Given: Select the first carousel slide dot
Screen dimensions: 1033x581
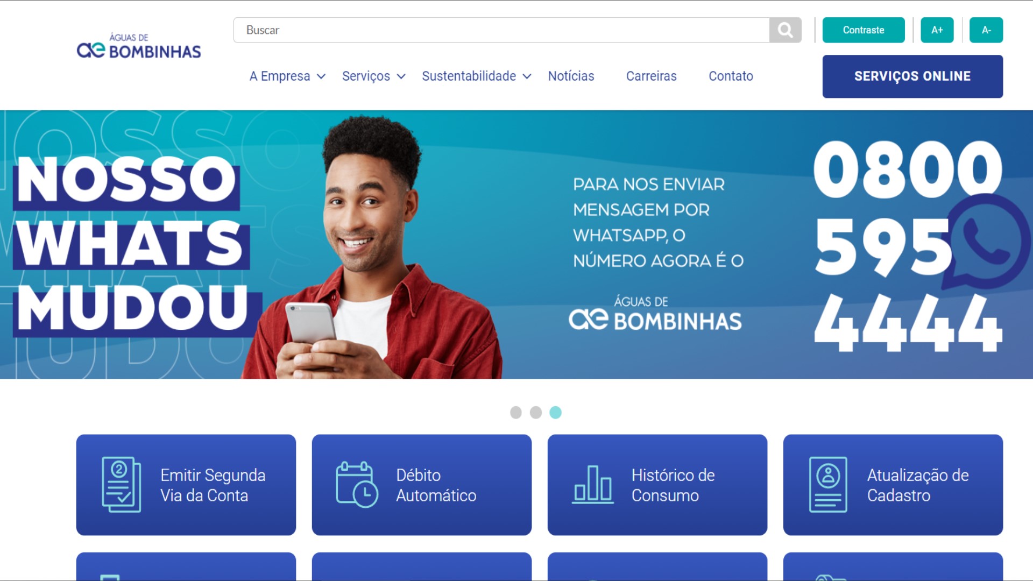Looking at the screenshot, I should point(515,413).
